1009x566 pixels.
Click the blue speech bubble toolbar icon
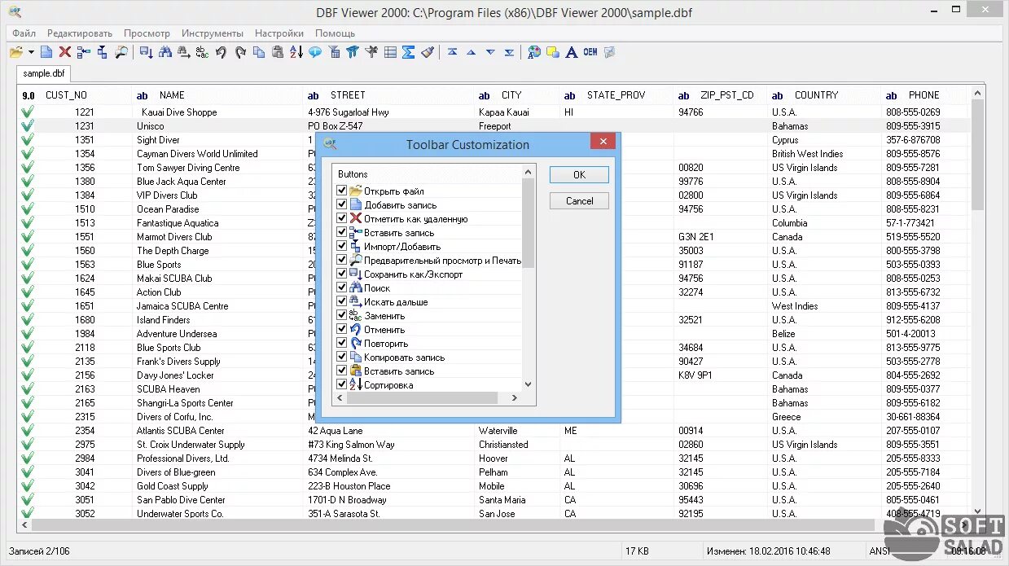(x=314, y=52)
